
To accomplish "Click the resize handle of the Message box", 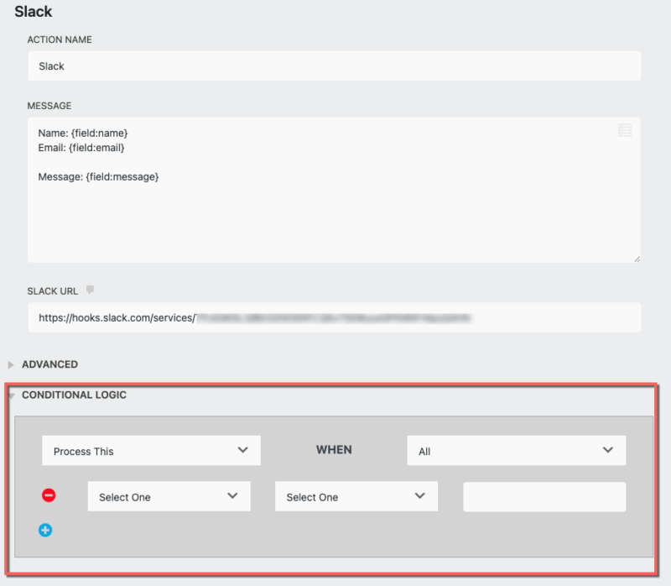I will click(636, 257).
